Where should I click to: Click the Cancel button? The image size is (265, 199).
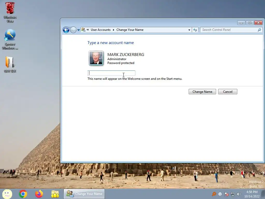pyautogui.click(x=228, y=91)
